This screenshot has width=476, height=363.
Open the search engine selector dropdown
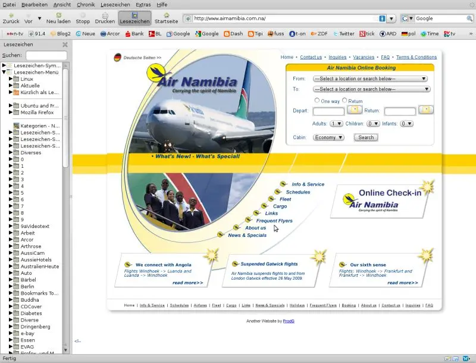tap(408, 18)
